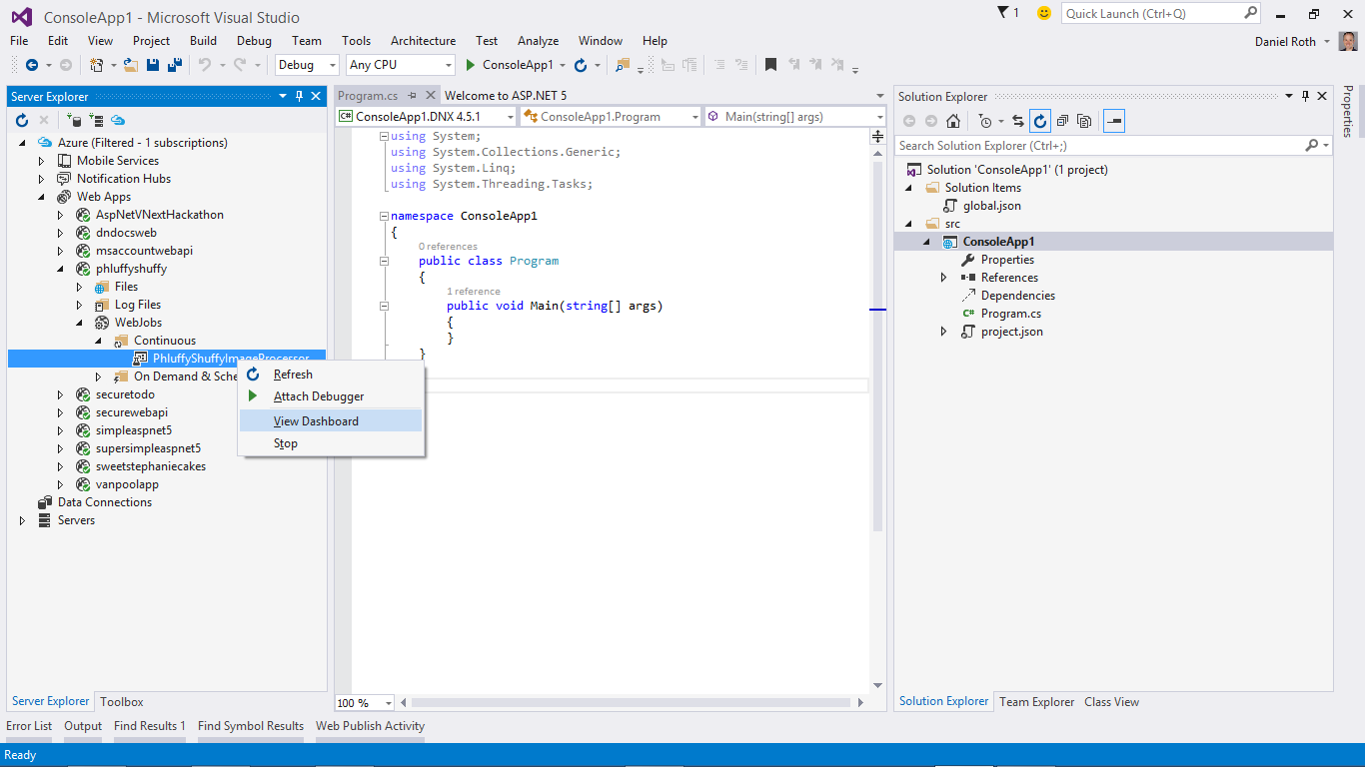The height and width of the screenshot is (767, 1365).
Task: Switch to the Welcome to ASP.NET 5 tab
Action: click(x=505, y=96)
